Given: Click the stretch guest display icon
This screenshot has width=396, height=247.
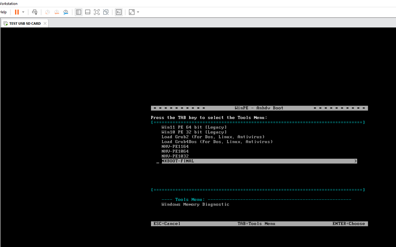Looking at the screenshot, I should pos(131,12).
